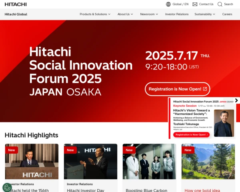Click 'Hitachi's Vision Toward a Harmonized Society' heading

tap(192, 112)
